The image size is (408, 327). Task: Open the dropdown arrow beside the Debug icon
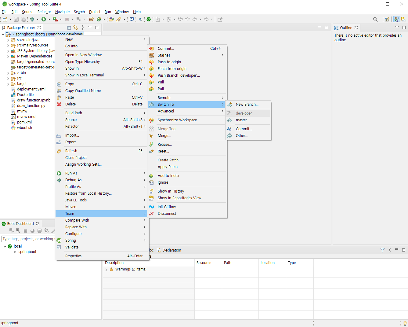tap(38, 19)
